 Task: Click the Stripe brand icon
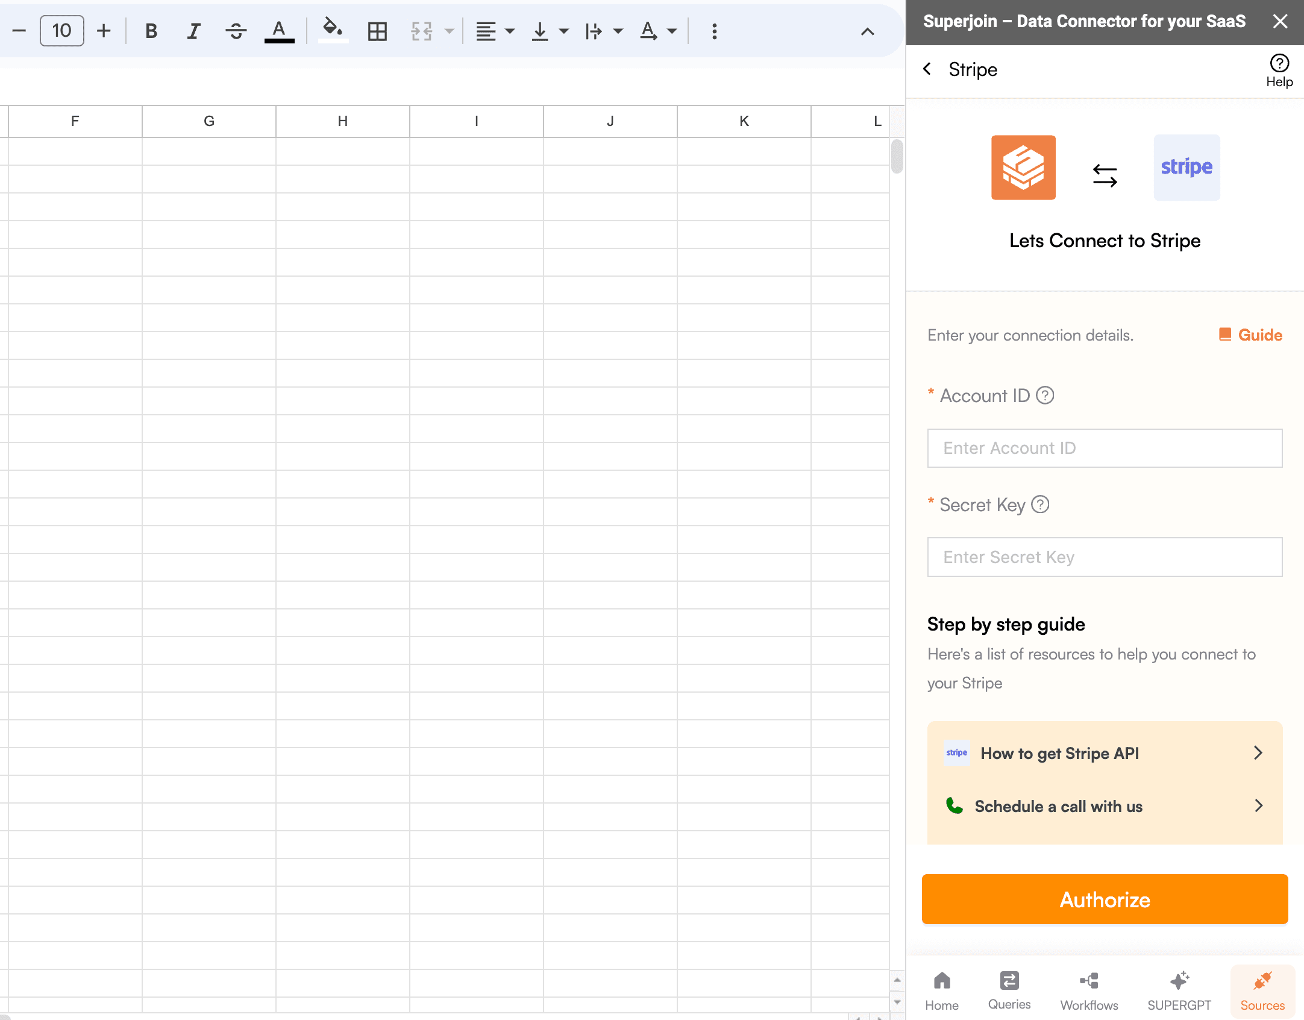(x=1186, y=166)
